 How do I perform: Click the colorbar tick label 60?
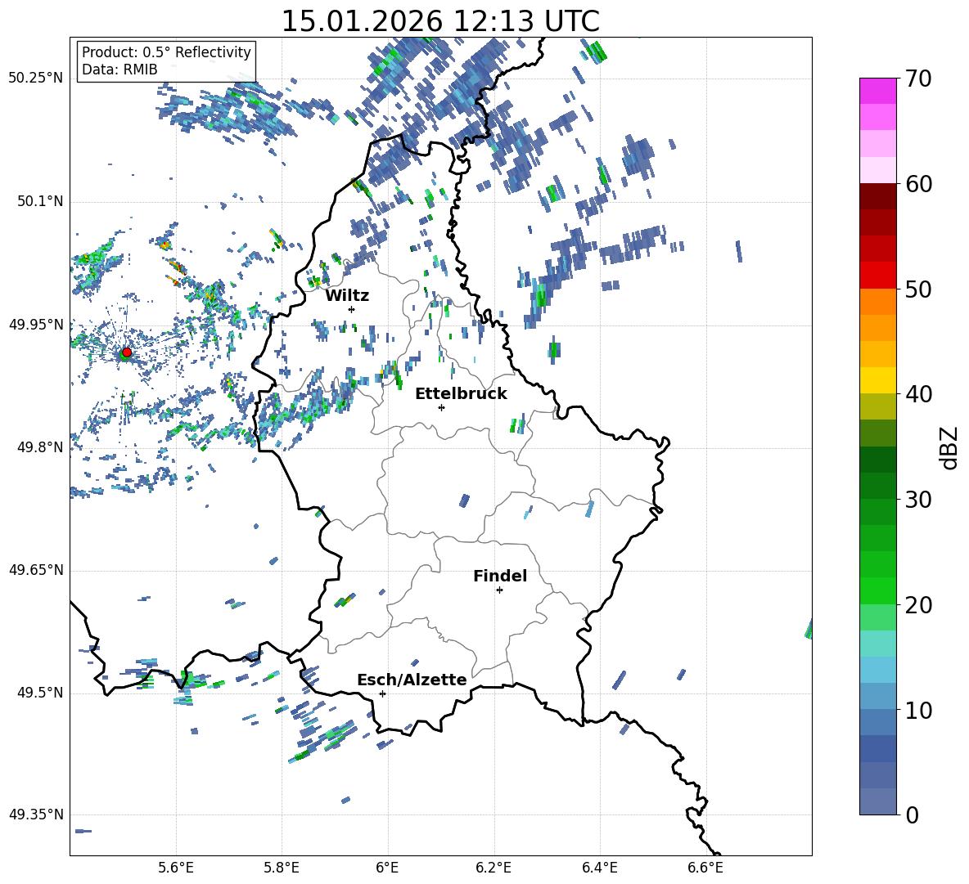coord(918,184)
